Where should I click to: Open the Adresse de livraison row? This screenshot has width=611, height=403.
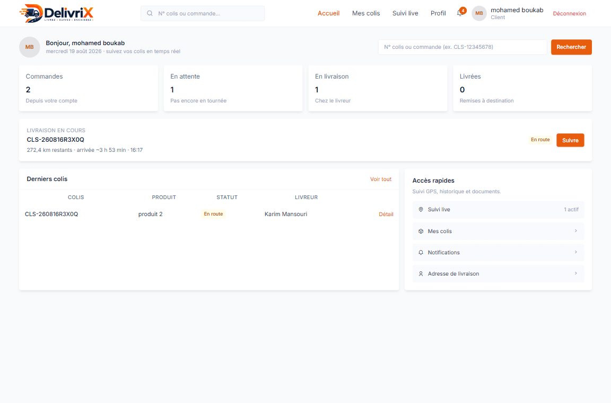498,273
